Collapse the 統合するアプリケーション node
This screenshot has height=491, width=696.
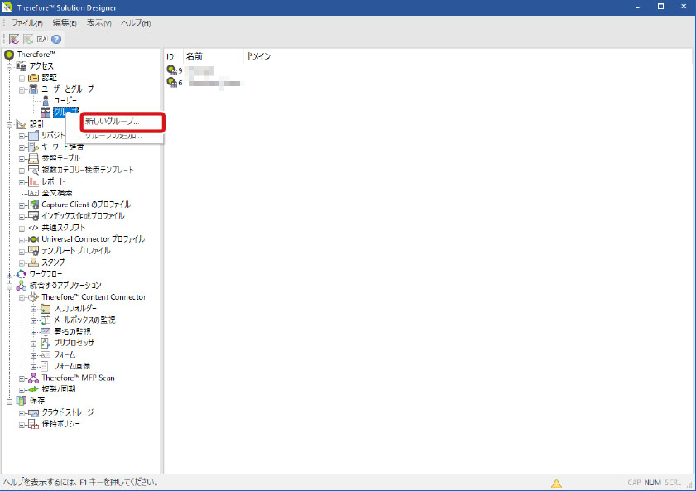[10, 286]
